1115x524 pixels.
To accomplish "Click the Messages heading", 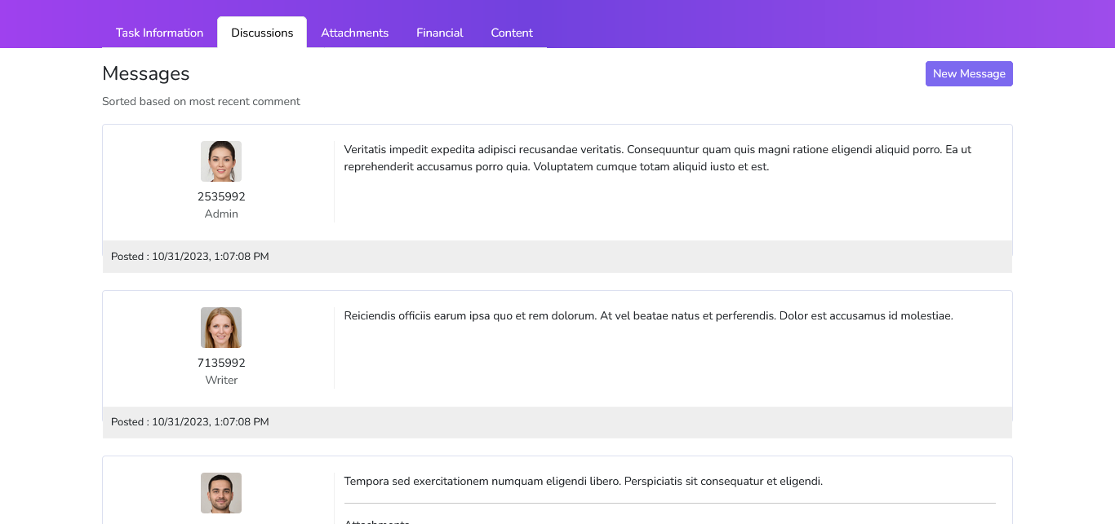I will [146, 73].
